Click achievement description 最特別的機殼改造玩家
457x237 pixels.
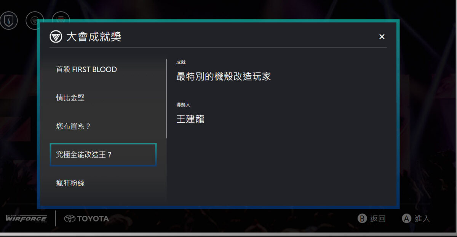[224, 76]
